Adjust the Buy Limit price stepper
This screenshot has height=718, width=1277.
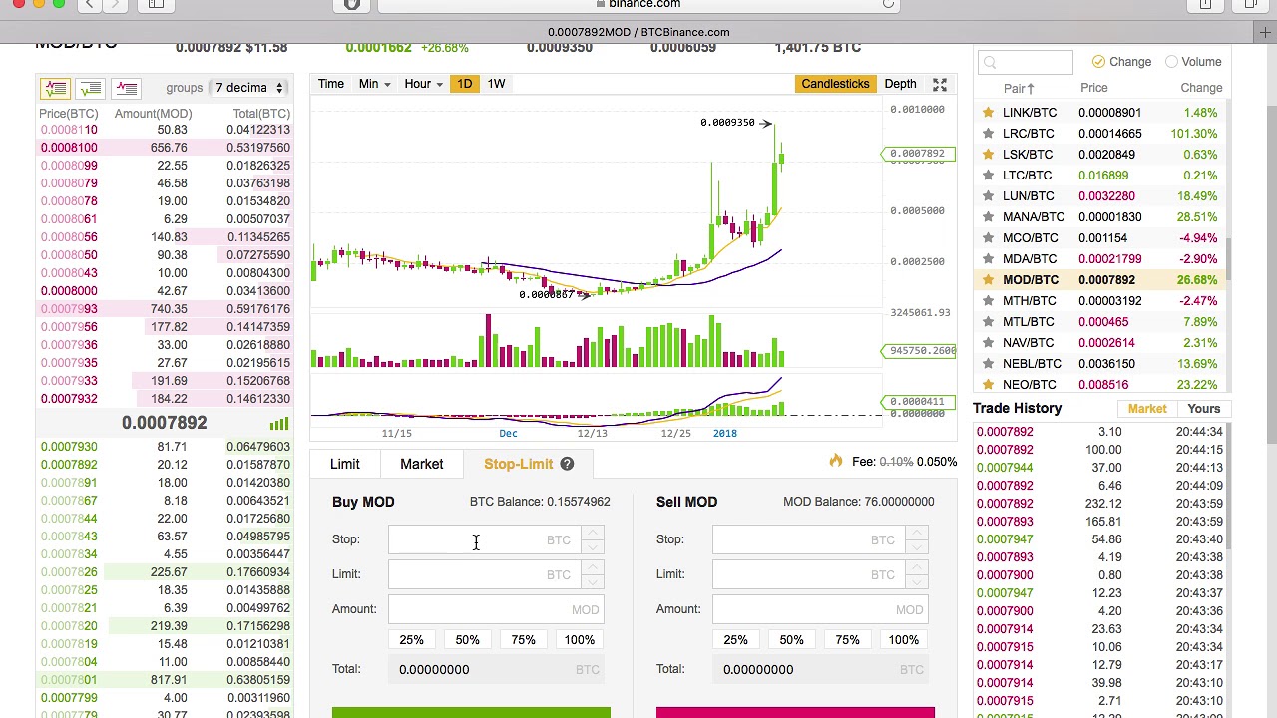[593, 574]
